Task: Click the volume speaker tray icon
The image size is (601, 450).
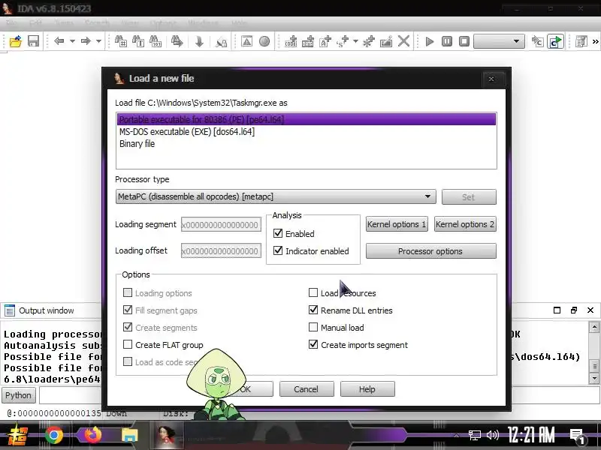Action: click(493, 435)
